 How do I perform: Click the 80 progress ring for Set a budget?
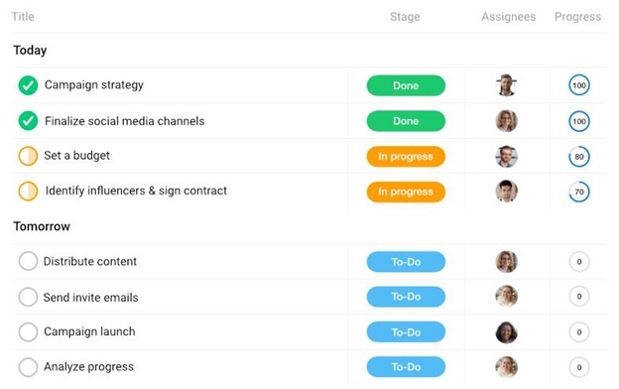click(579, 157)
